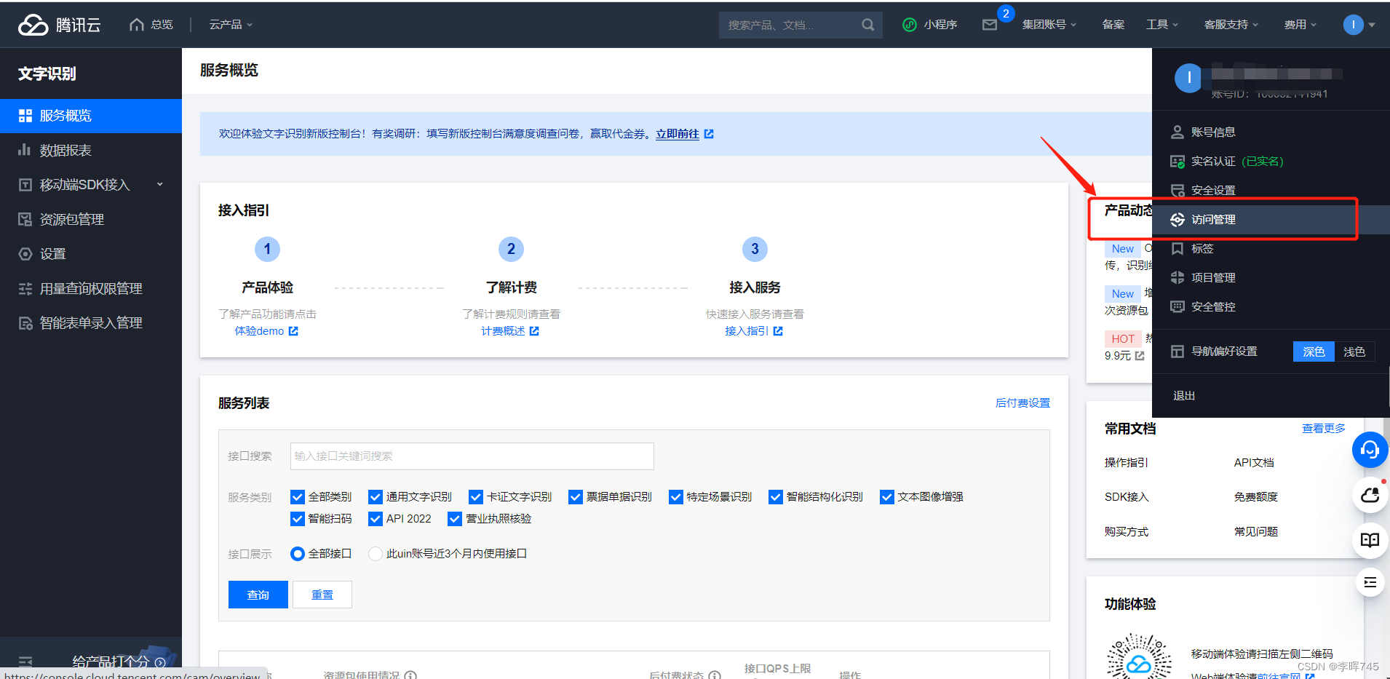The width and height of the screenshot is (1390, 679).
Task: Click the 重置 button
Action: 322,595
